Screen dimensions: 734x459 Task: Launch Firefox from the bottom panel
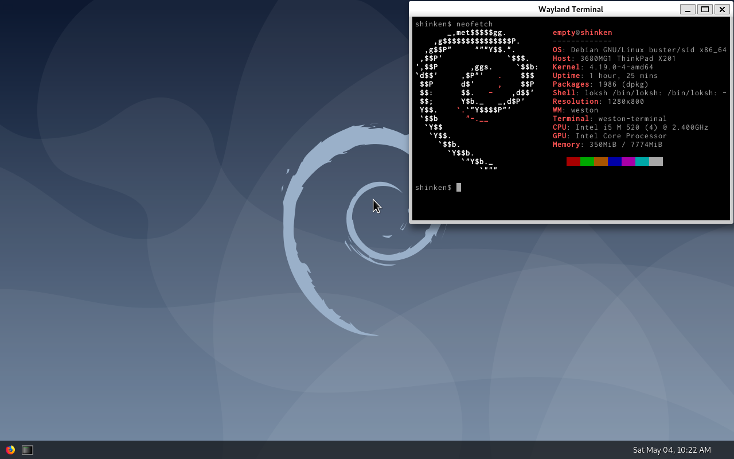pos(10,450)
